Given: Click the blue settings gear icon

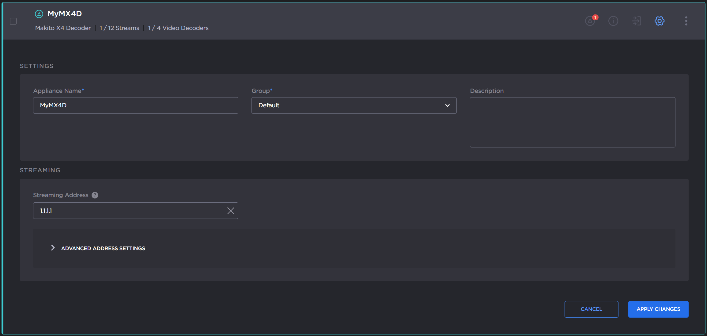Looking at the screenshot, I should (660, 21).
